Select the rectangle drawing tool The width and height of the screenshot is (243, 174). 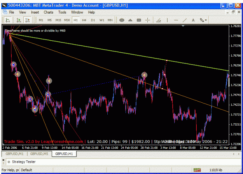pos(139,20)
